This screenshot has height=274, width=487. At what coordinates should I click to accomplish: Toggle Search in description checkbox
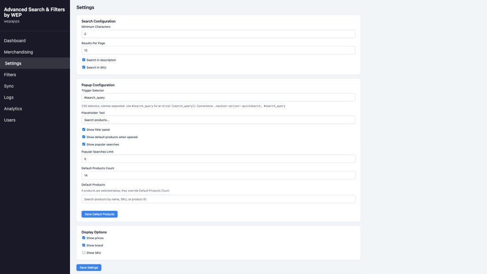pos(84,60)
